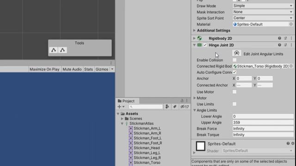296x166 pixels.
Task: Click the Rigidbody 2D component icon
Action: point(199,38)
